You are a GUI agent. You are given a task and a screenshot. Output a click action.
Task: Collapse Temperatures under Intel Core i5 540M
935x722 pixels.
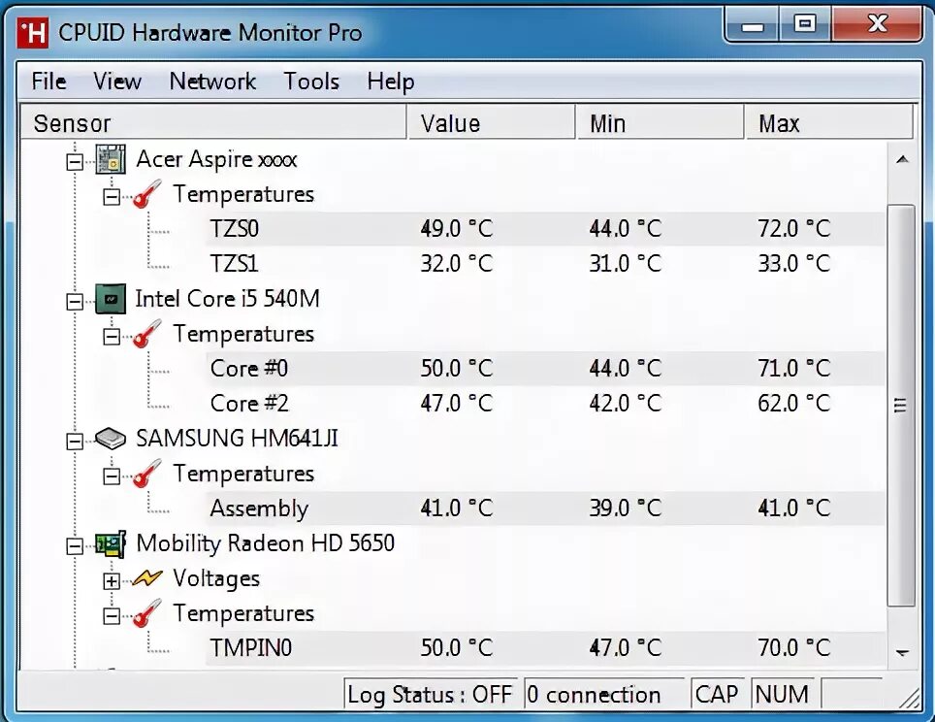coord(112,337)
